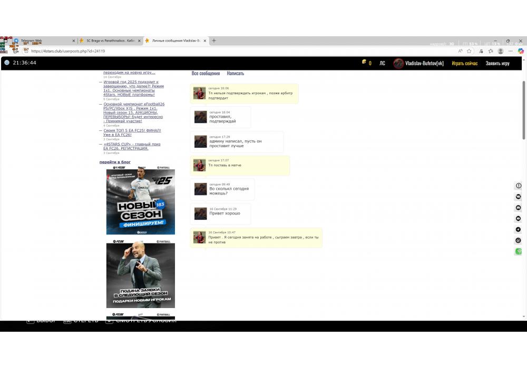Open the Discord icon in right sidebar
The image size is (527, 368).
point(519,208)
